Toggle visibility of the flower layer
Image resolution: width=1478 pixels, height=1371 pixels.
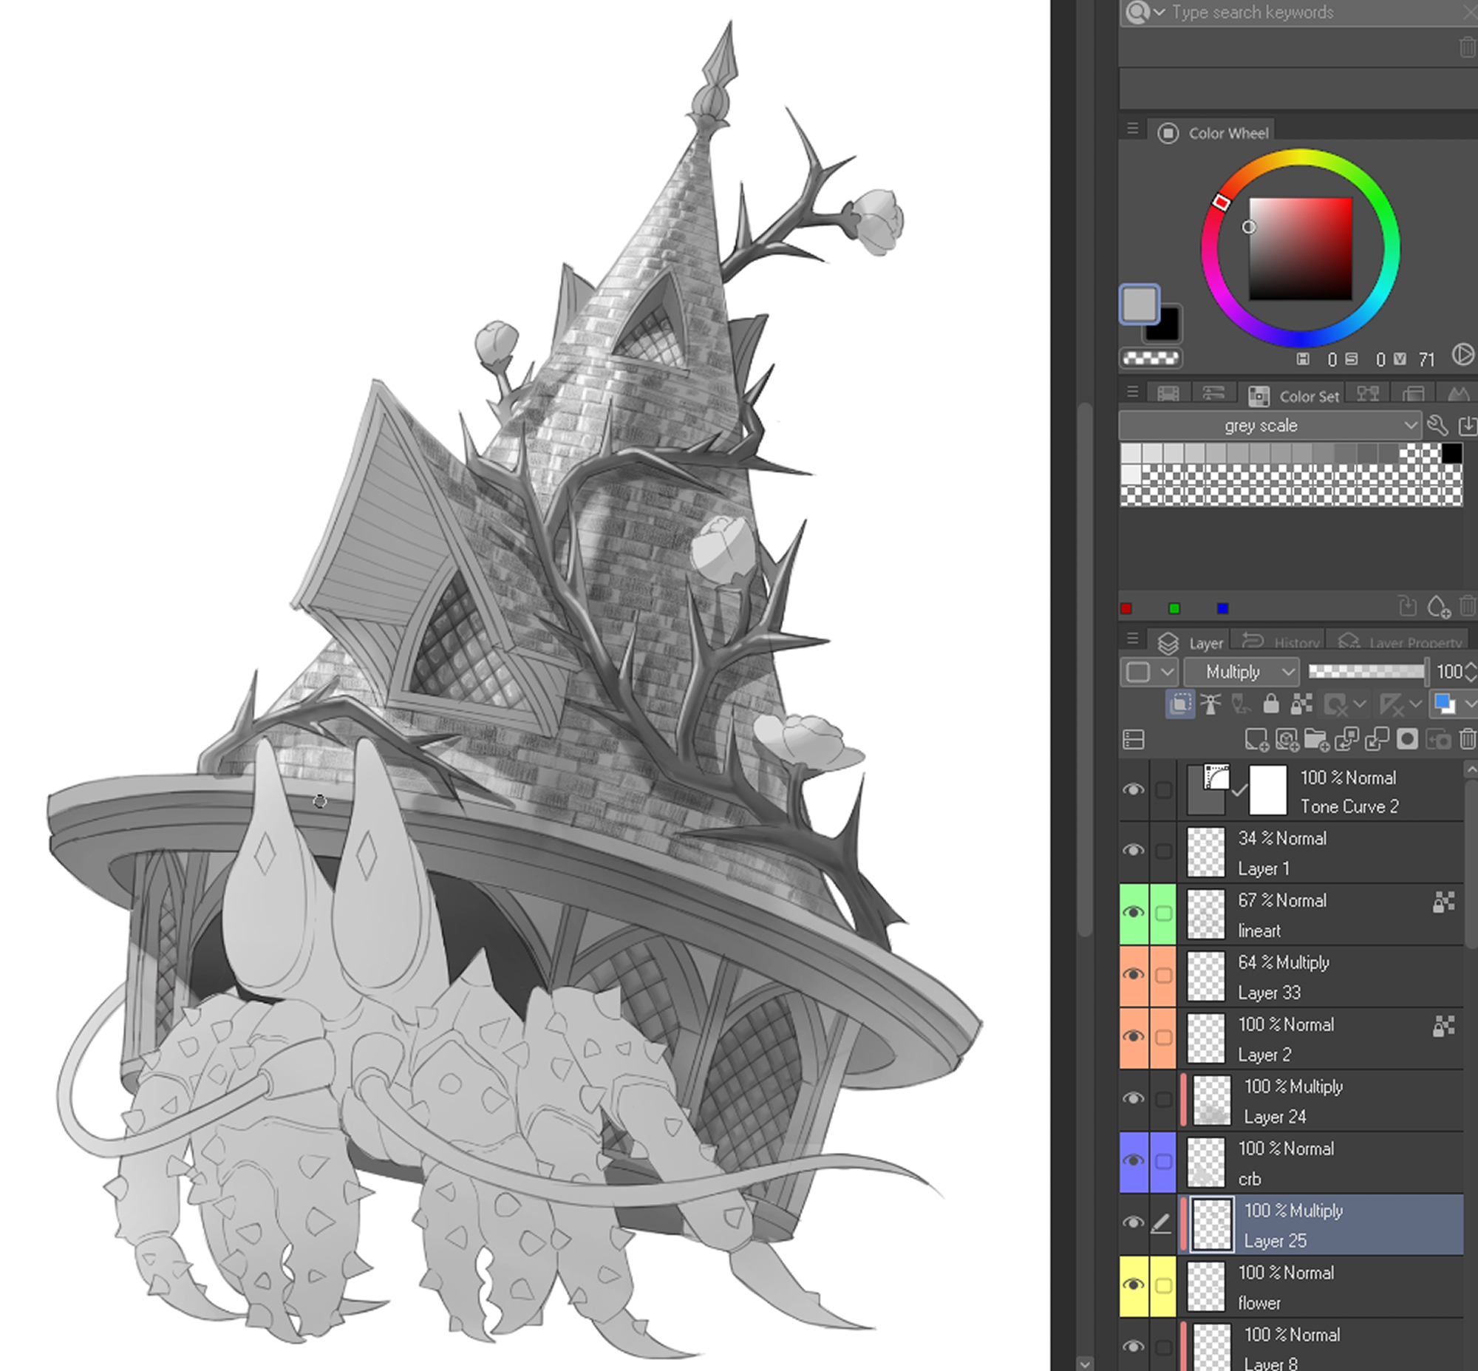coord(1133,1285)
